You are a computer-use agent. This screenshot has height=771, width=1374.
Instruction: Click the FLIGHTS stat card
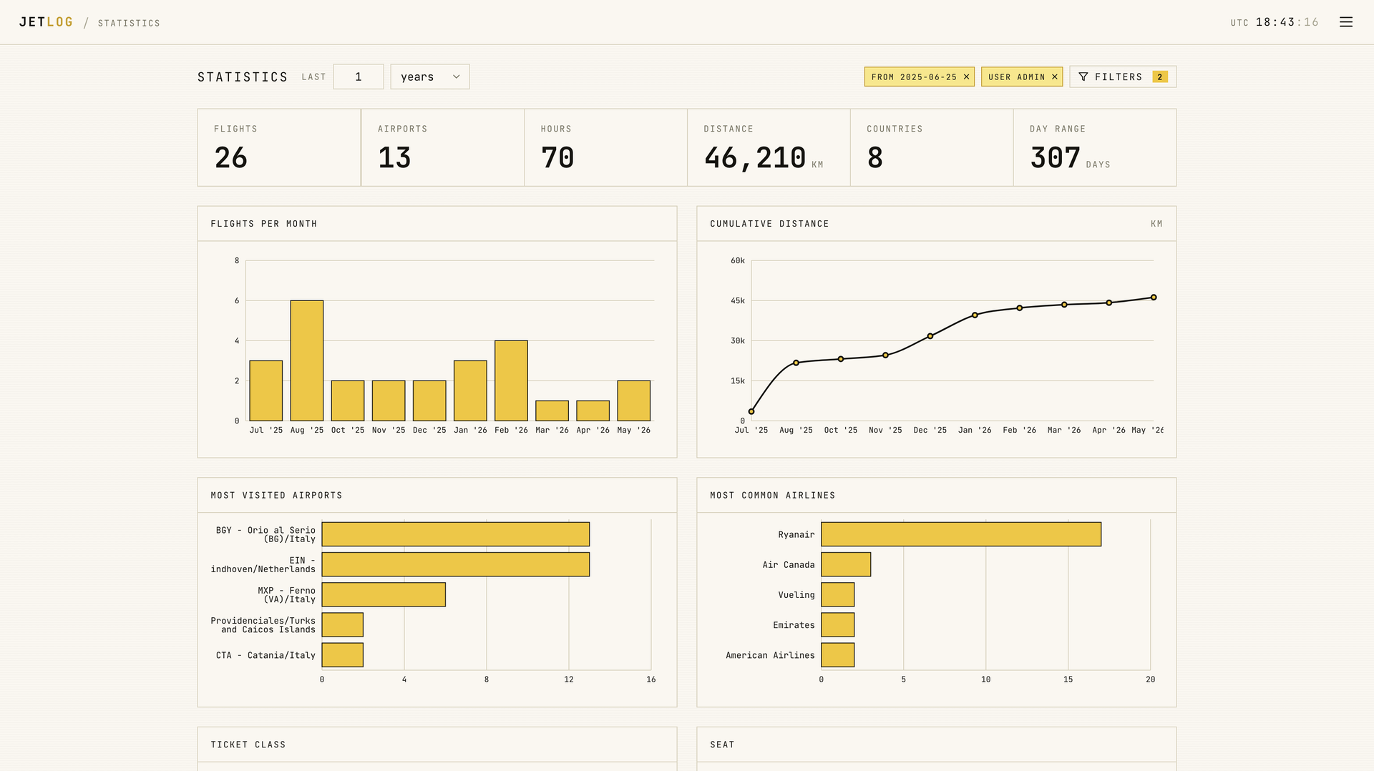[x=279, y=147]
